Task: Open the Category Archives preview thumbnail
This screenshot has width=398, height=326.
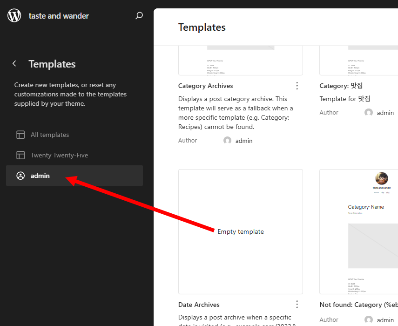Action: tap(241, 61)
